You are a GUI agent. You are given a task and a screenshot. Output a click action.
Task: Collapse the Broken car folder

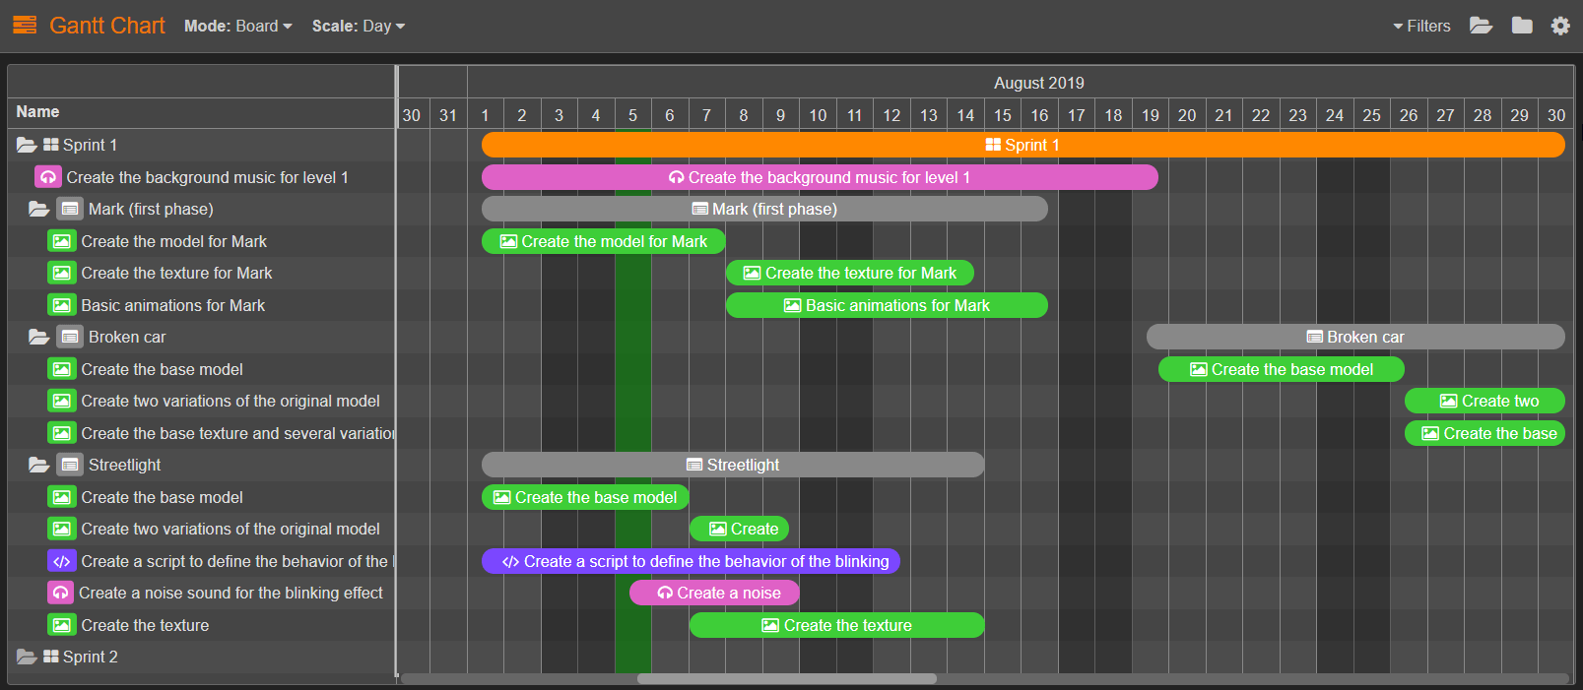coord(38,337)
